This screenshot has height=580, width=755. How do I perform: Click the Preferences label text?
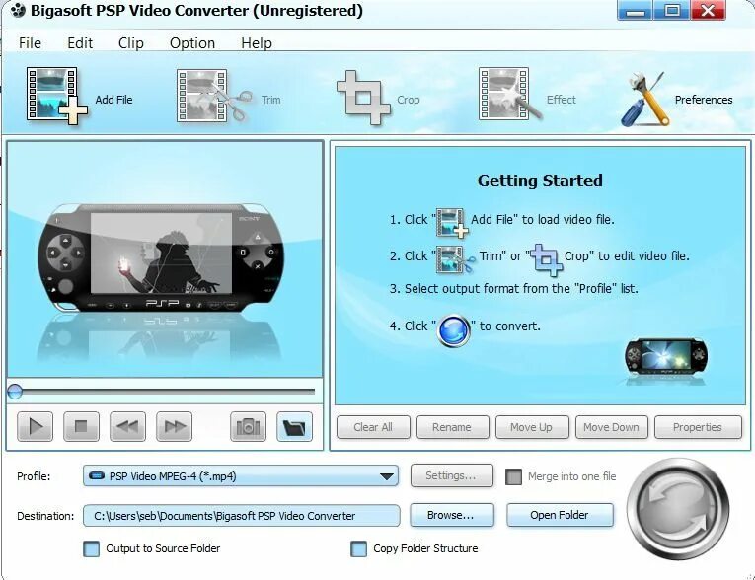(x=704, y=100)
